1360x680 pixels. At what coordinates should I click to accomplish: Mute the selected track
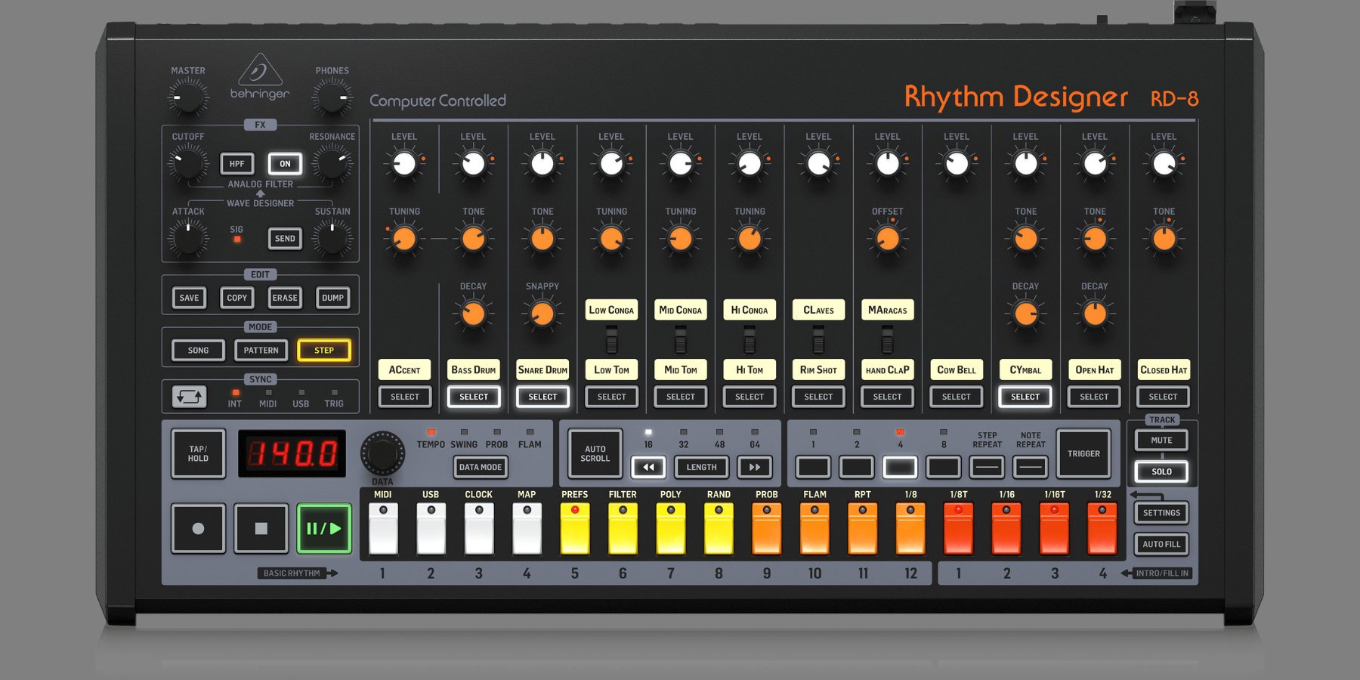(1161, 440)
